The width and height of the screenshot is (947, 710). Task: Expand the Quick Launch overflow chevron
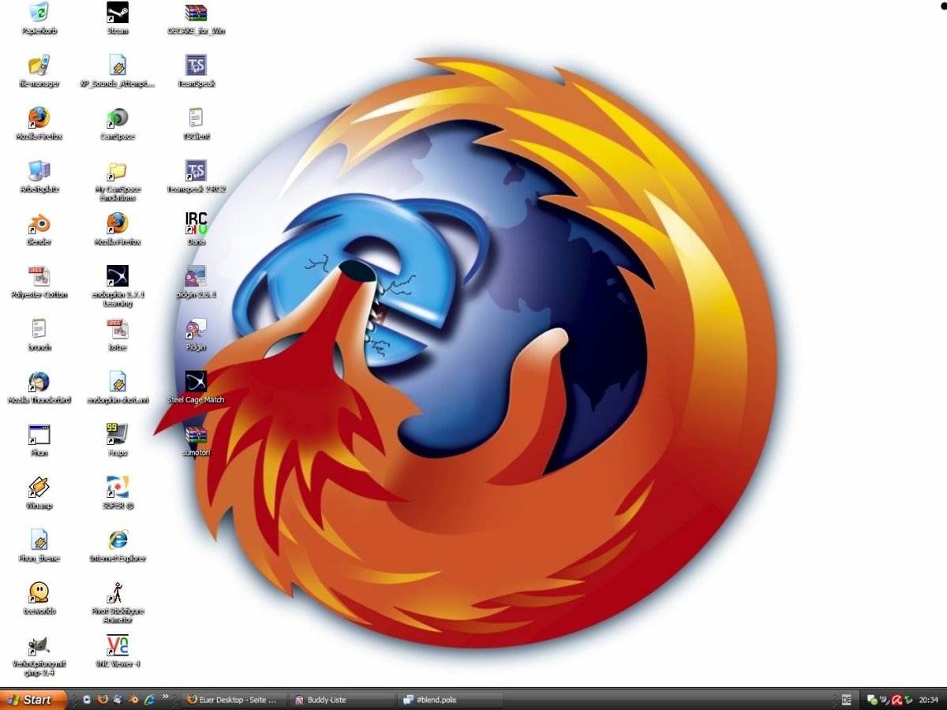pyautogui.click(x=165, y=697)
